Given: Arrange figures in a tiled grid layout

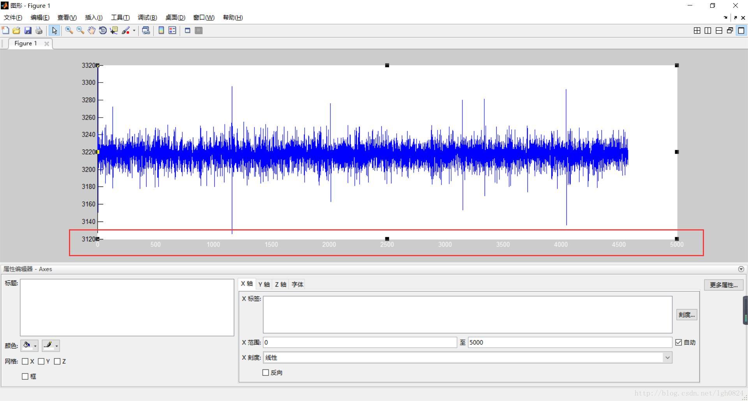Looking at the screenshot, I should pos(697,30).
